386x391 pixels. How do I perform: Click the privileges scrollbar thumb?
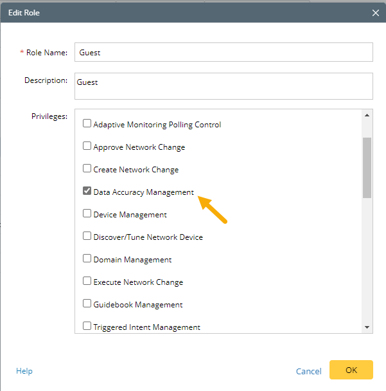coord(367,167)
